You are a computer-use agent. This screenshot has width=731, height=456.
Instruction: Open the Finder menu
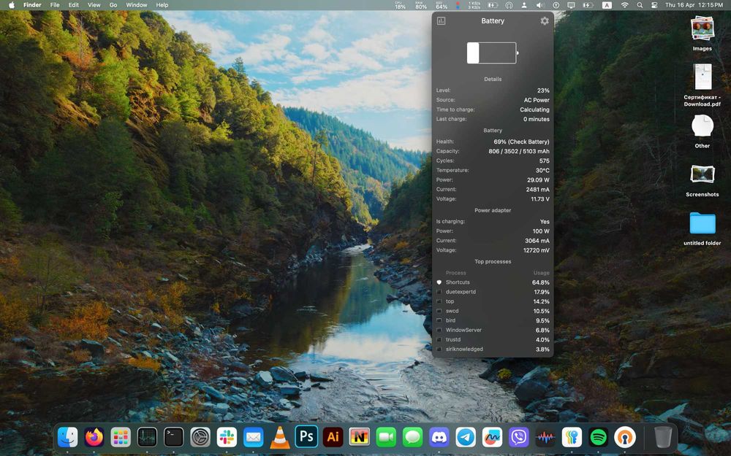pos(32,5)
